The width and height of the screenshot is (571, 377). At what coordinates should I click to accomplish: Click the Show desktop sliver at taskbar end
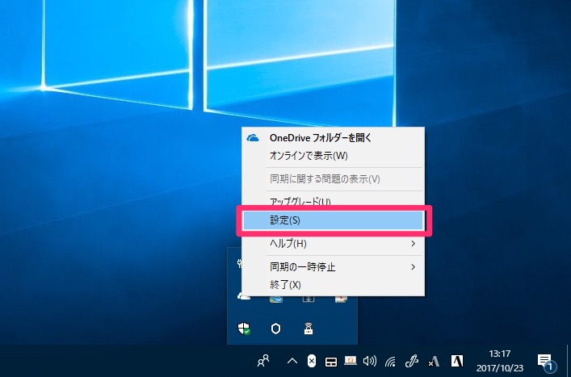tap(569, 361)
